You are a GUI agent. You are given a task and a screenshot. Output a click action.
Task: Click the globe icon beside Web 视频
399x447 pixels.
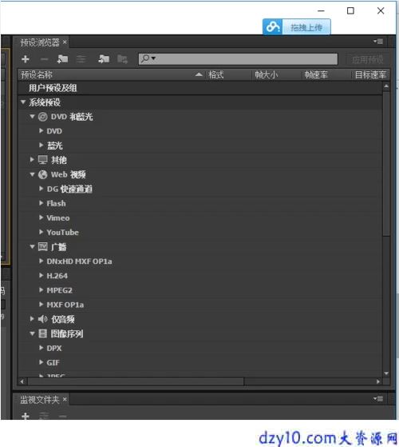pyautogui.click(x=42, y=174)
